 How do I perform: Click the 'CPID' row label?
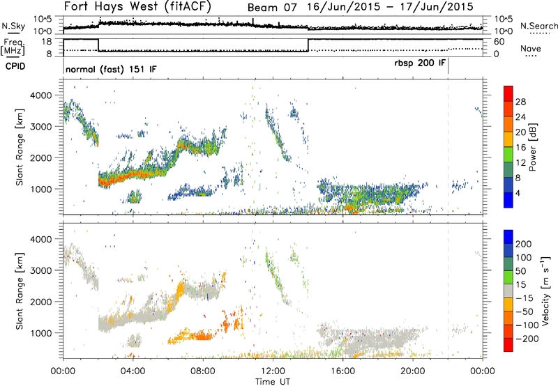click(15, 66)
